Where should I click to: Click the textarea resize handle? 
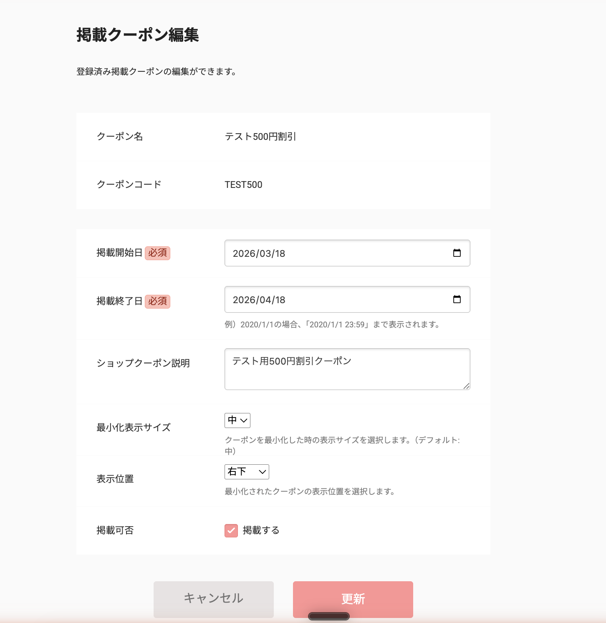tap(466, 387)
